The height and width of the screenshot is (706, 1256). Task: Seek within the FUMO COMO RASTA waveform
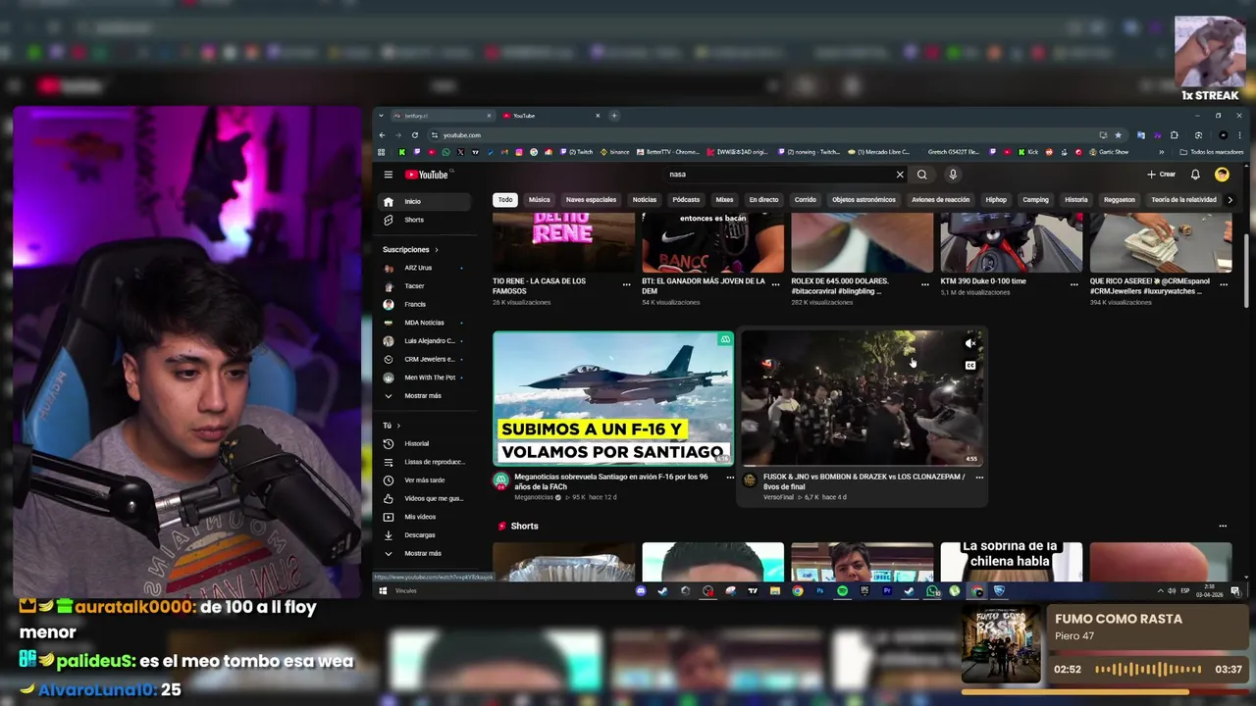click(x=1148, y=670)
